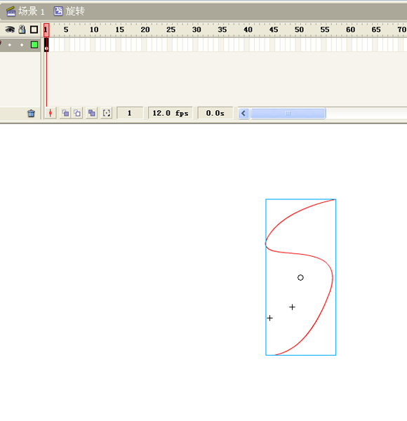Click the layer's green outline color swatch

(x=34, y=45)
